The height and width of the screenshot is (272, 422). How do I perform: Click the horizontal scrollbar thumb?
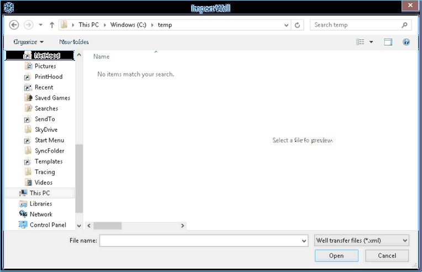point(107,226)
